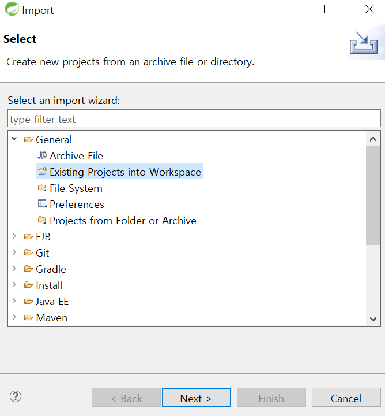
Task: Focus the type filter text field
Action: point(194,118)
